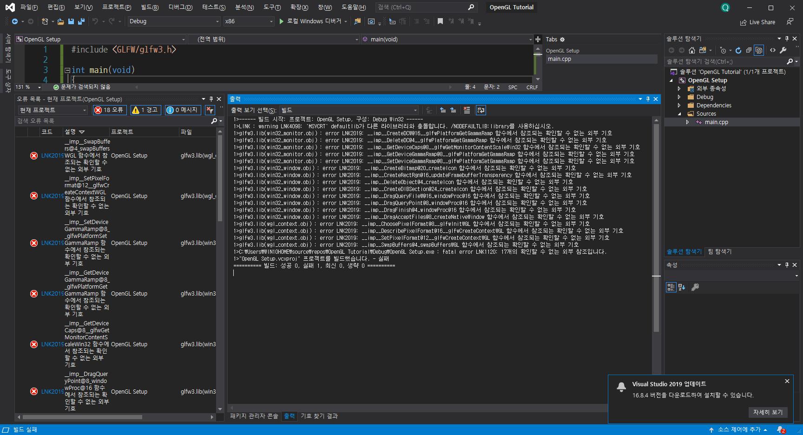Screen dimensions: 803x435
Task: Switch to the 기호 찾기 결과 tab
Action: 319,416
